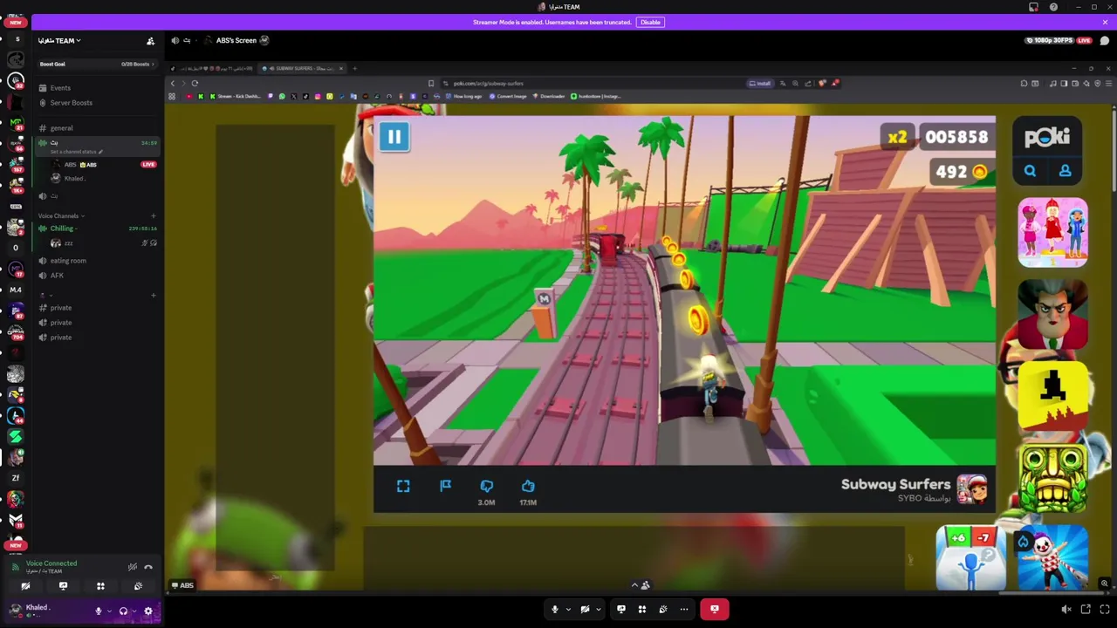Viewport: 1117px width, 628px height.
Task: Invite people to server icon
Action: pyautogui.click(x=150, y=41)
